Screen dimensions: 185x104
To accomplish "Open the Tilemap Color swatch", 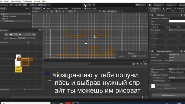I will coord(177,21).
